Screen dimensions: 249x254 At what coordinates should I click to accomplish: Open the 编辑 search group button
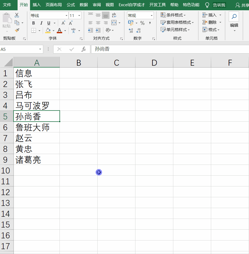click(234, 21)
